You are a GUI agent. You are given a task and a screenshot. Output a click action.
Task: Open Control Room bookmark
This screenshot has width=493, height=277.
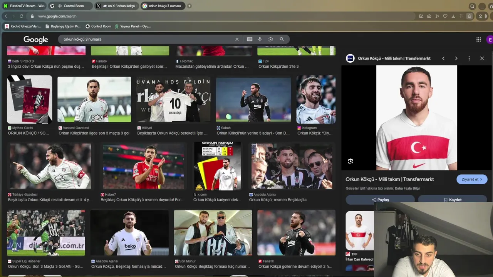pyautogui.click(x=98, y=26)
